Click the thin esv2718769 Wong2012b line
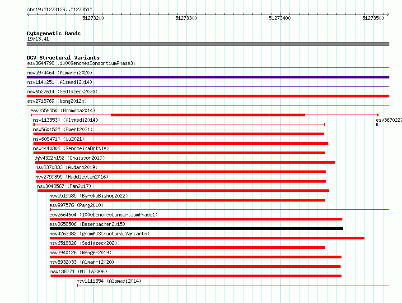Screen dimensions: 402x303 [x=208, y=105]
